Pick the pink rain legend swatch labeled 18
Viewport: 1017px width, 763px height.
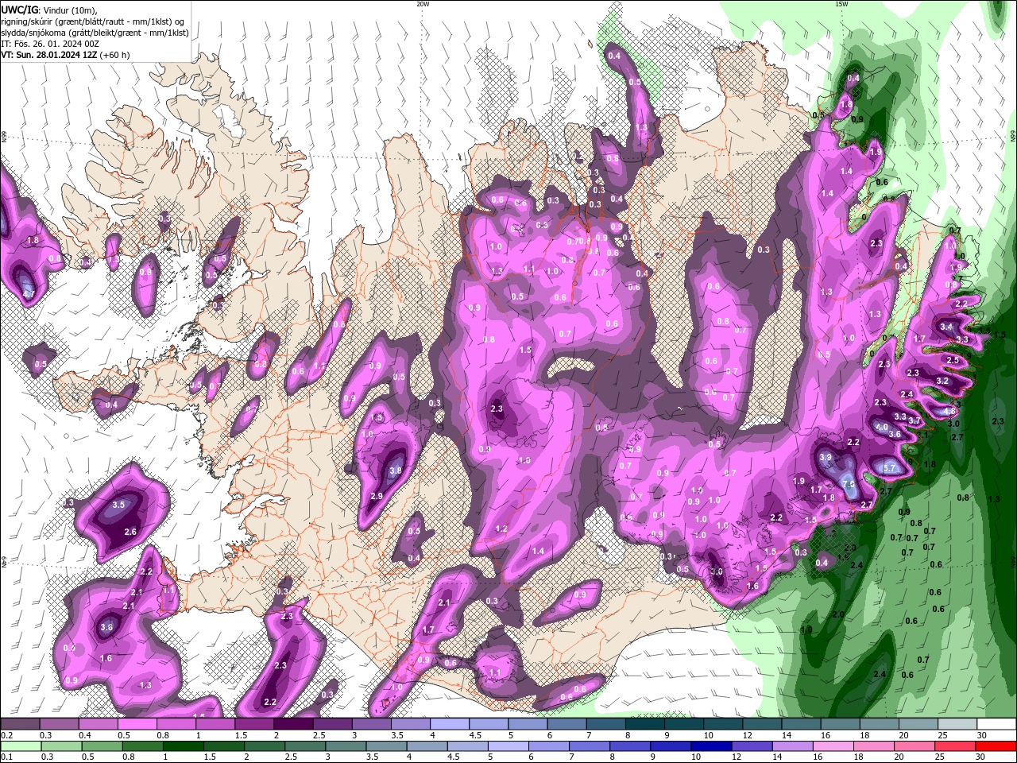pyautogui.click(x=875, y=746)
